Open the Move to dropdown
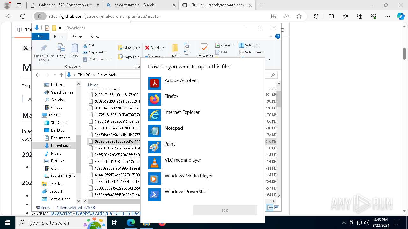The height and width of the screenshot is (229, 408). pos(129,48)
